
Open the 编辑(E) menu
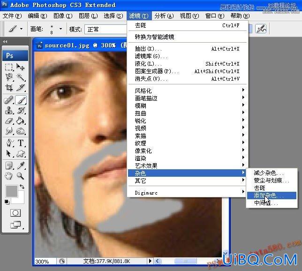click(x=38, y=16)
